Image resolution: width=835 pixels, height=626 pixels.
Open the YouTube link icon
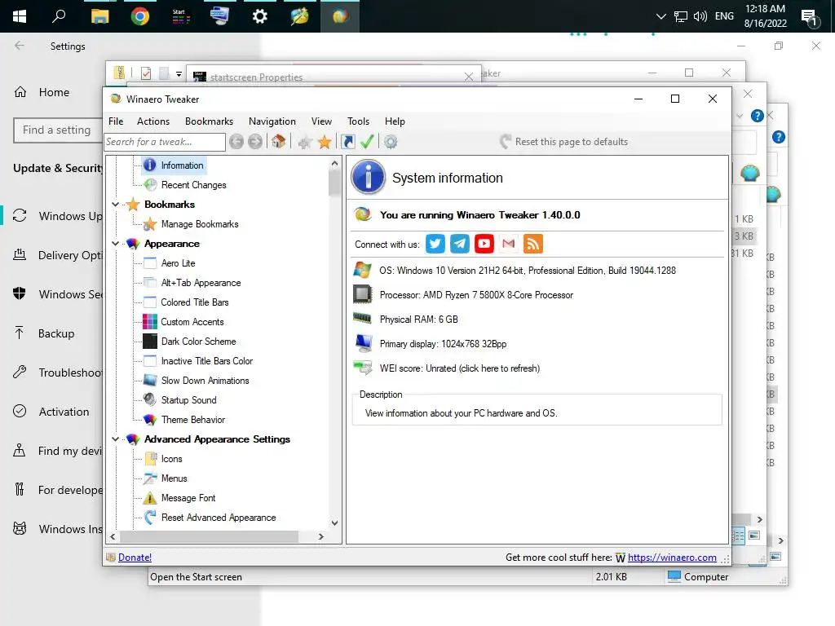click(484, 244)
